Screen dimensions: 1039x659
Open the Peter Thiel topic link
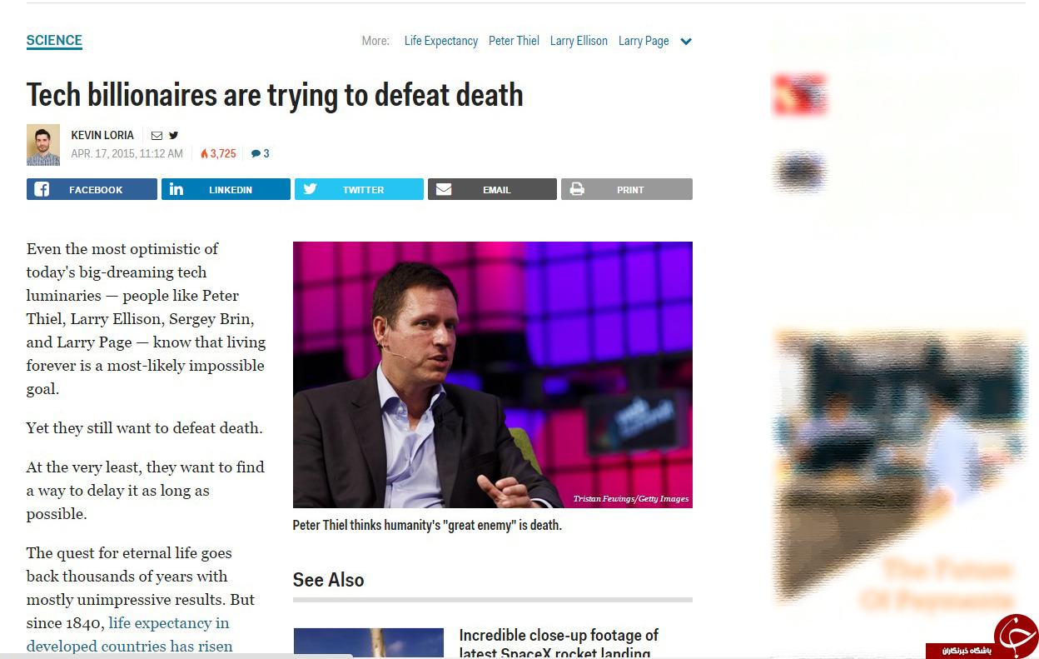tap(514, 41)
